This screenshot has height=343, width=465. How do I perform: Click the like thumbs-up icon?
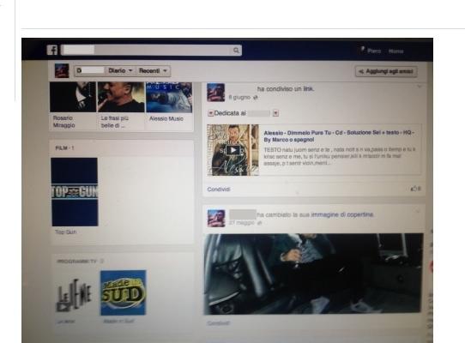414,189
